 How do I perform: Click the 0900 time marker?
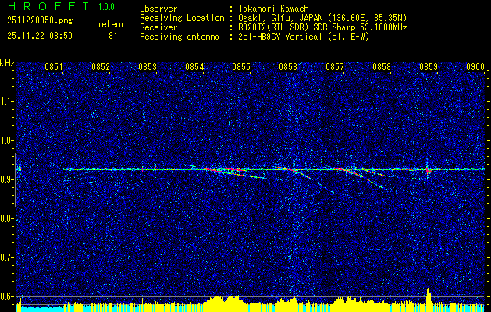pos(475,67)
